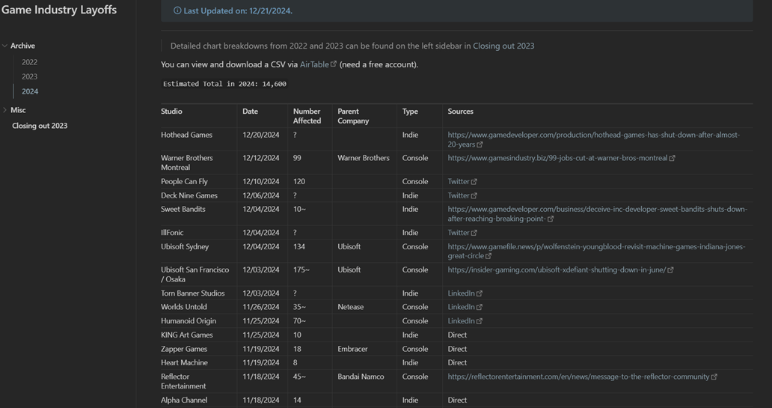772x408 pixels.
Task: Click the info icon beside Last Updated
Action: (177, 10)
